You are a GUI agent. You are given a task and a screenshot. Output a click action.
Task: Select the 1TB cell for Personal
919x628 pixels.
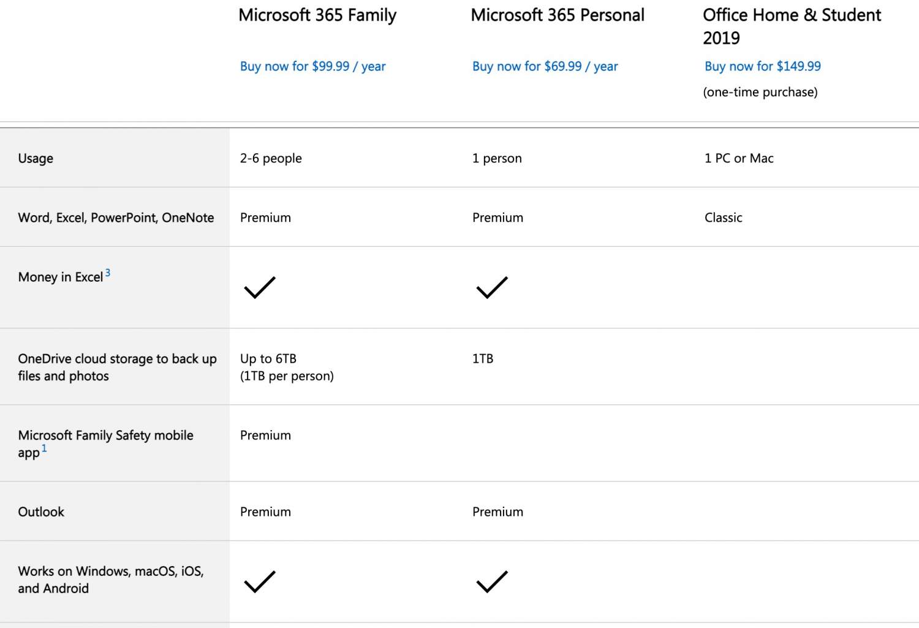[x=483, y=358]
